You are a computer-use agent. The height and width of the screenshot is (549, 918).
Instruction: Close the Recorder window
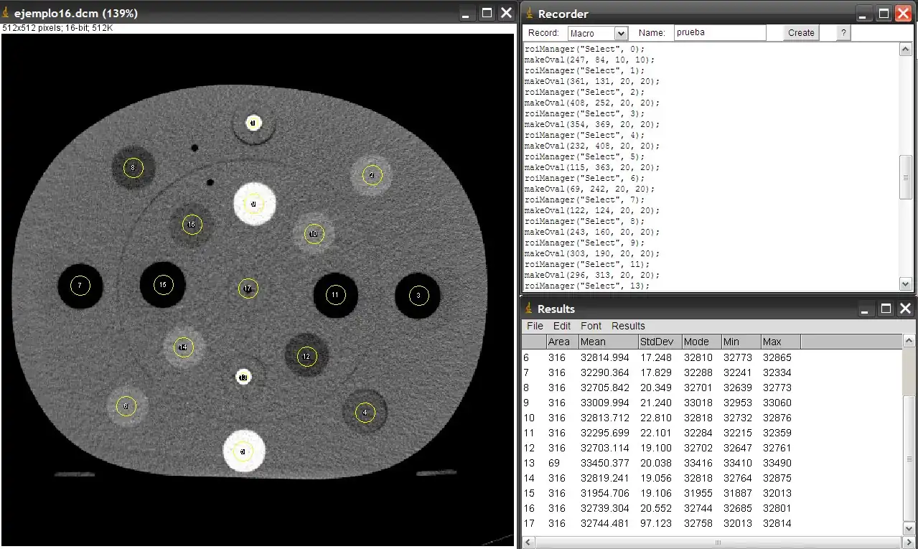point(903,14)
